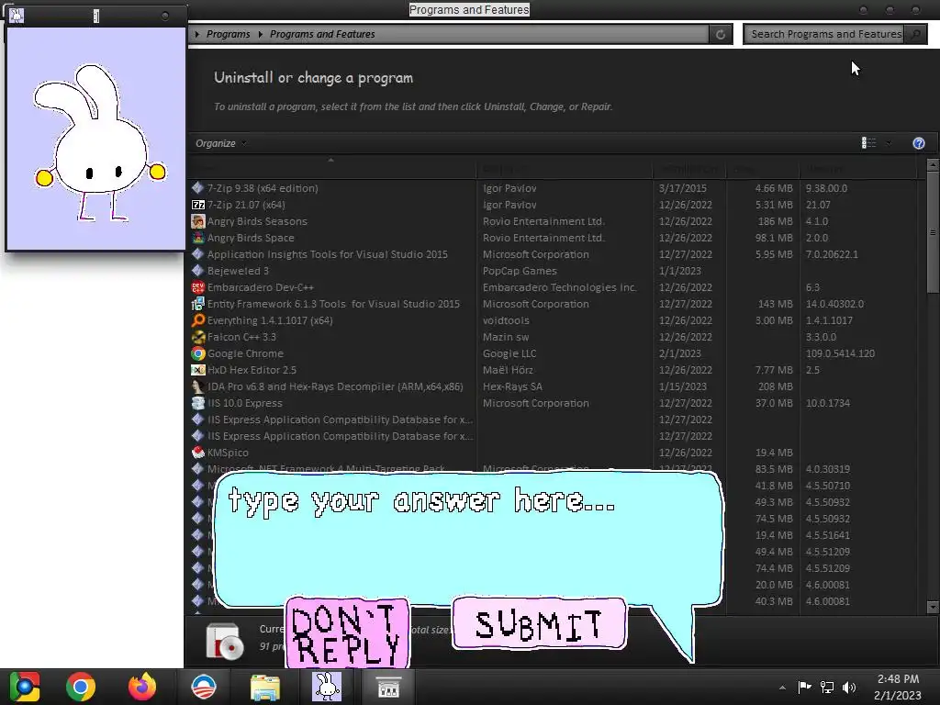
Task: Click the scrollbar up arrow of list
Action: 933,164
